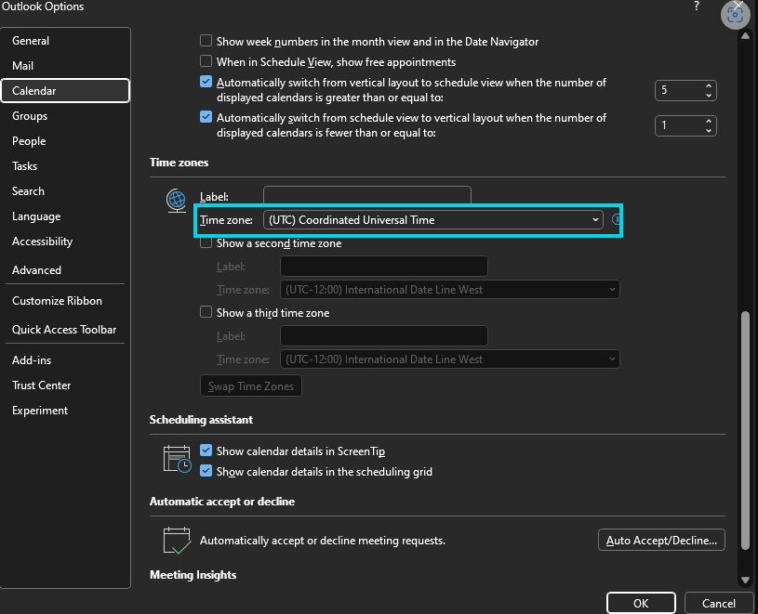Image resolution: width=758 pixels, height=614 pixels.
Task: Click the scheduling assistant calendar clock icon
Action: (x=177, y=459)
